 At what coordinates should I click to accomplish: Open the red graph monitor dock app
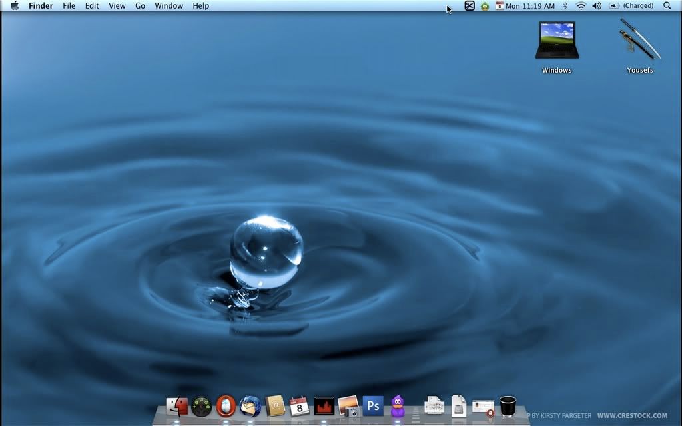pyautogui.click(x=324, y=407)
